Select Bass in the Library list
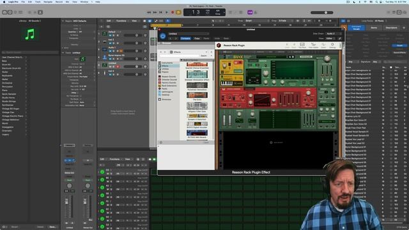The width and height of the screenshot is (409, 230). click(4, 61)
